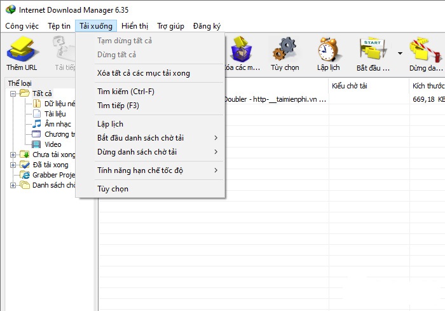
Task: Select the Âm nhạc music note icon
Action: [x=37, y=124]
